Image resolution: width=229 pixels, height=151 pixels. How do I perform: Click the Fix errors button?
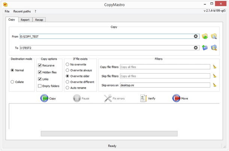click(114, 98)
